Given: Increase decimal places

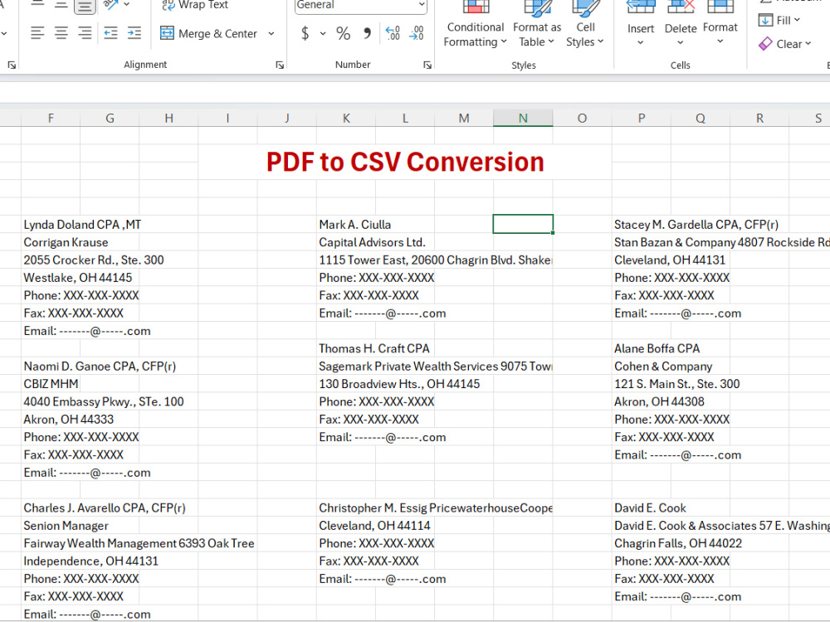Looking at the screenshot, I should [x=393, y=34].
